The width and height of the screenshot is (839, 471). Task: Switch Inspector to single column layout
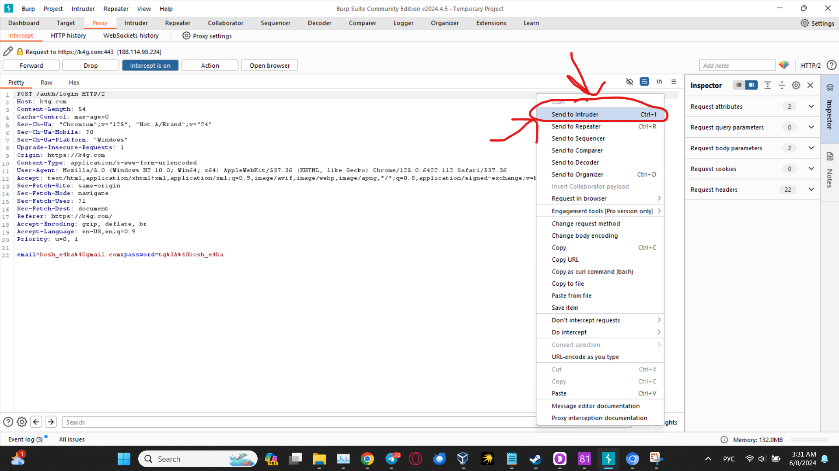[x=739, y=85]
